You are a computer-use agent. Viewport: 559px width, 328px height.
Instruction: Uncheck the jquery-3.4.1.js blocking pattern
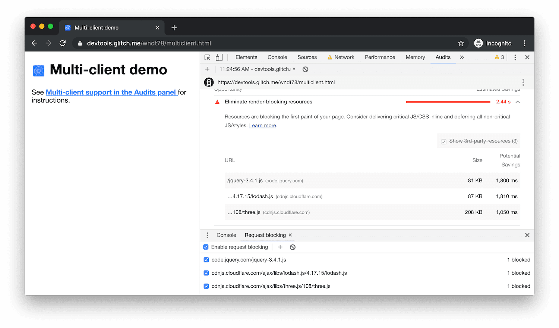(206, 260)
